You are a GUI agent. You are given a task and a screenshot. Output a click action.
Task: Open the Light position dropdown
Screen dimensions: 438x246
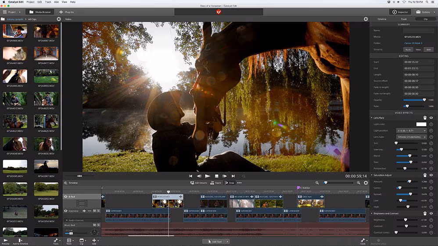click(411, 130)
